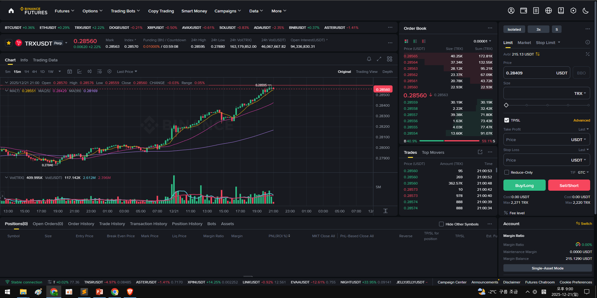Open the user profile icon
Image resolution: width=597 pixels, height=298 pixels.
pos(511,11)
